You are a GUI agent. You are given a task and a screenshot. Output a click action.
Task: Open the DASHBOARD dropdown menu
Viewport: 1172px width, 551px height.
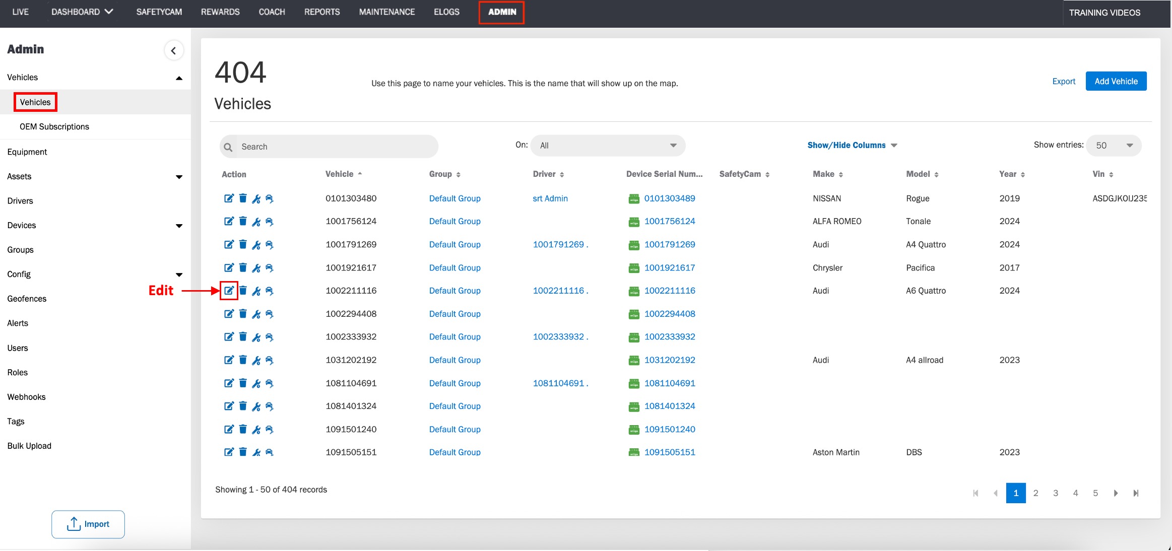coord(82,12)
